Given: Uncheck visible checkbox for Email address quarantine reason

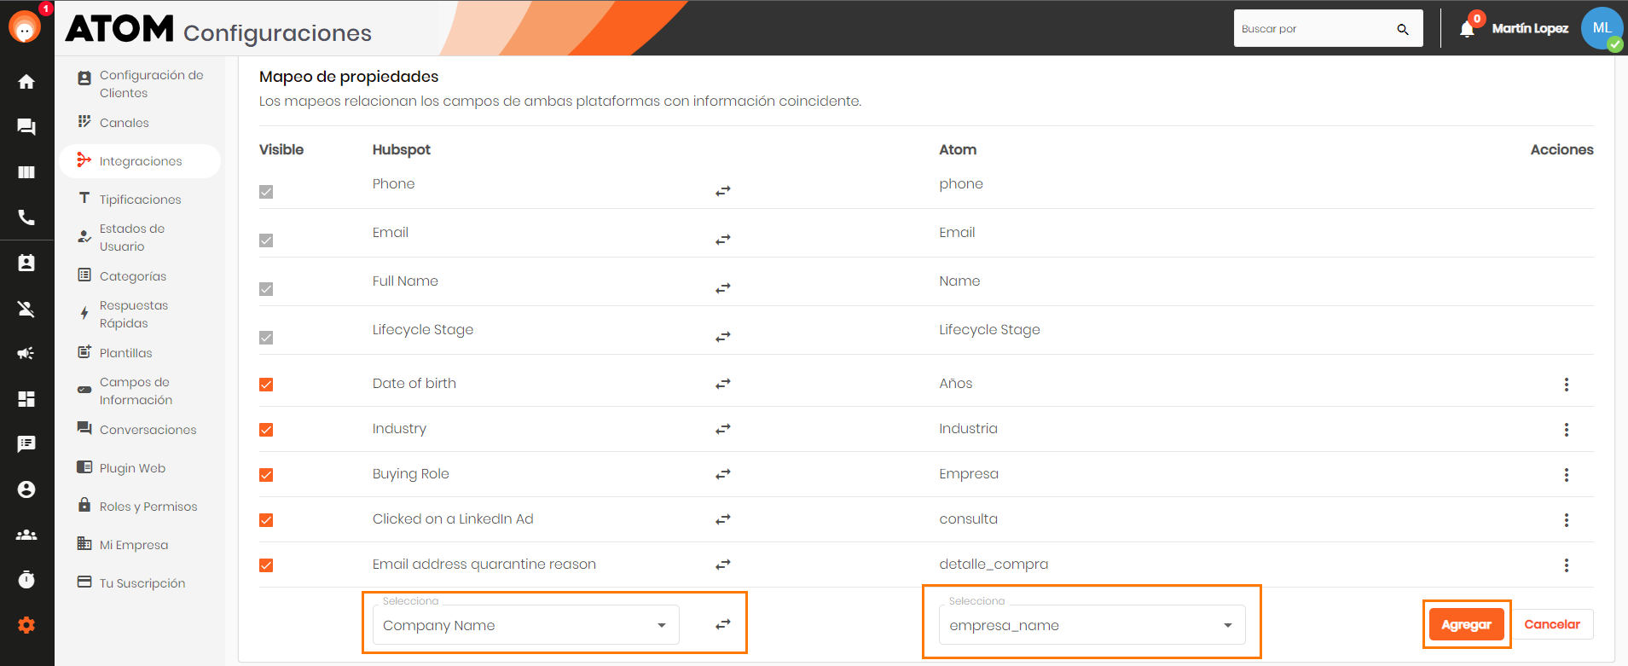Looking at the screenshot, I should [266, 565].
